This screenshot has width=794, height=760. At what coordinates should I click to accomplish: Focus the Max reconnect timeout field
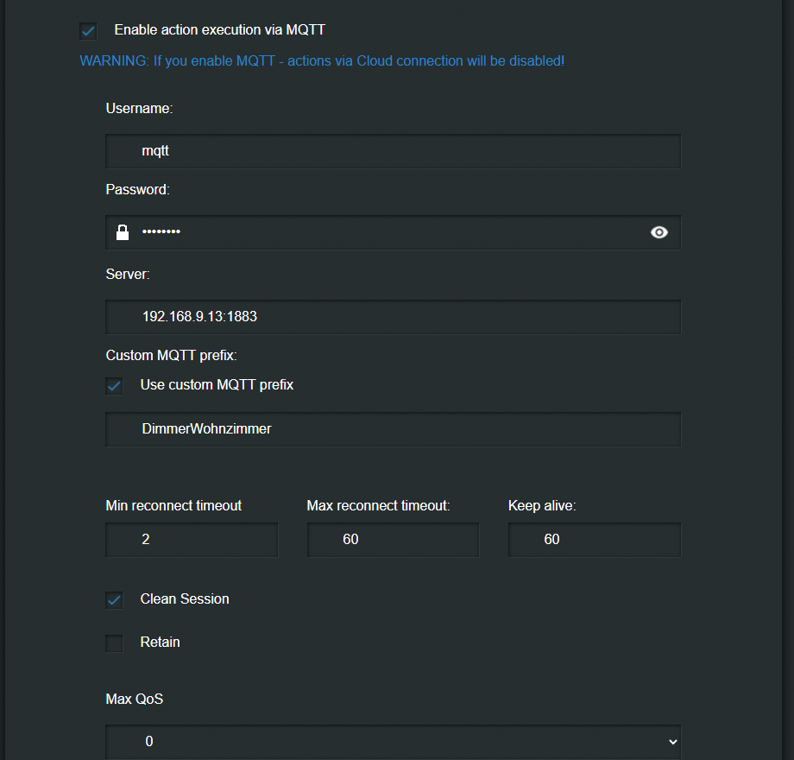click(393, 539)
